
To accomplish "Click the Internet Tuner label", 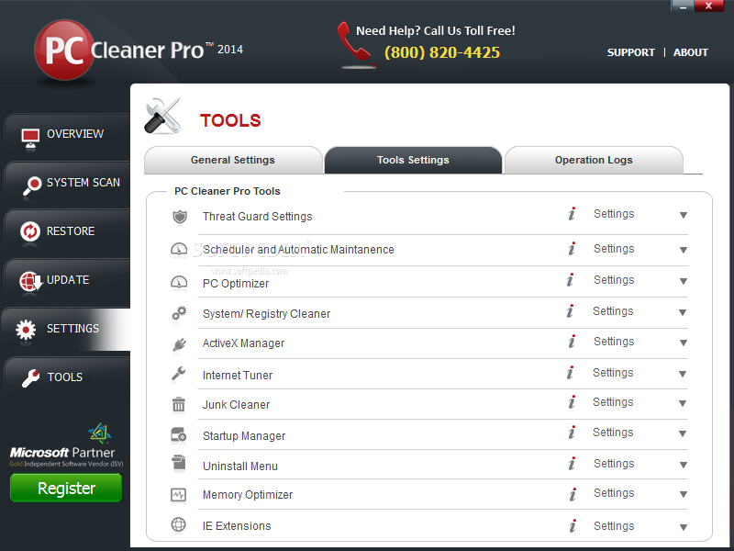I will click(x=238, y=376).
